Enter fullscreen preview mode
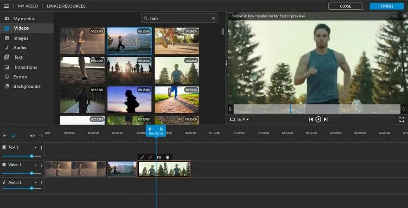Image resolution: width=408 pixels, height=208 pixels. pyautogui.click(x=402, y=120)
